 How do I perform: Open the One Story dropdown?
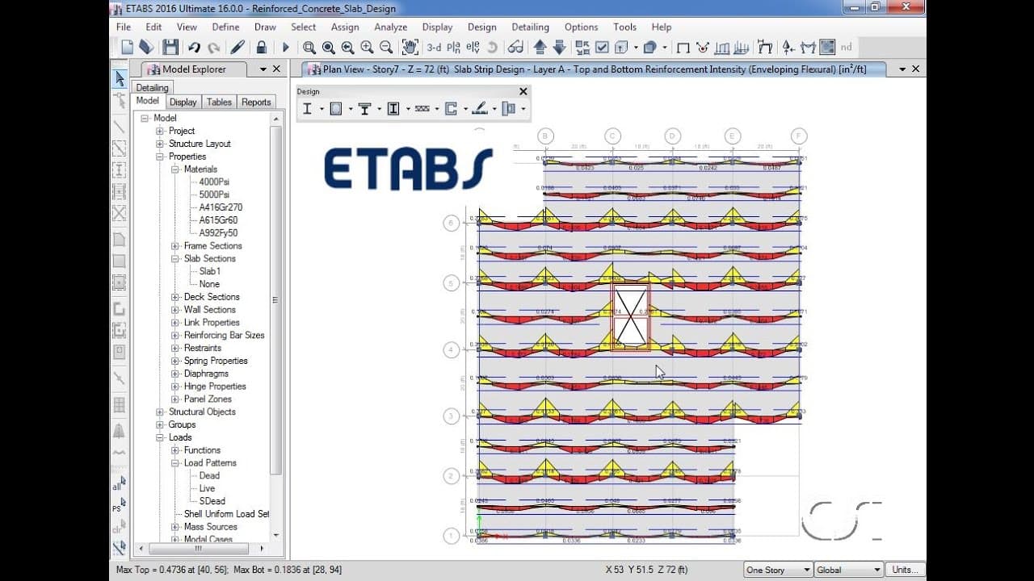(778, 570)
